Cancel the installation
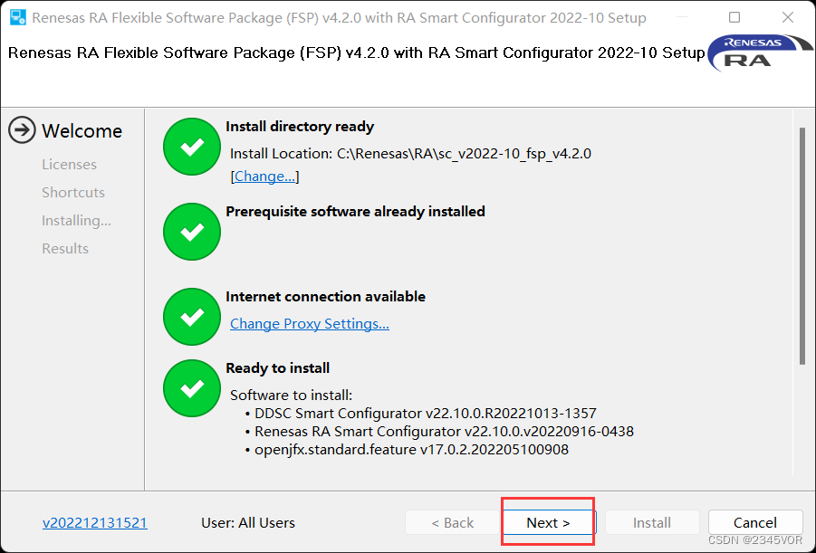 coord(755,522)
